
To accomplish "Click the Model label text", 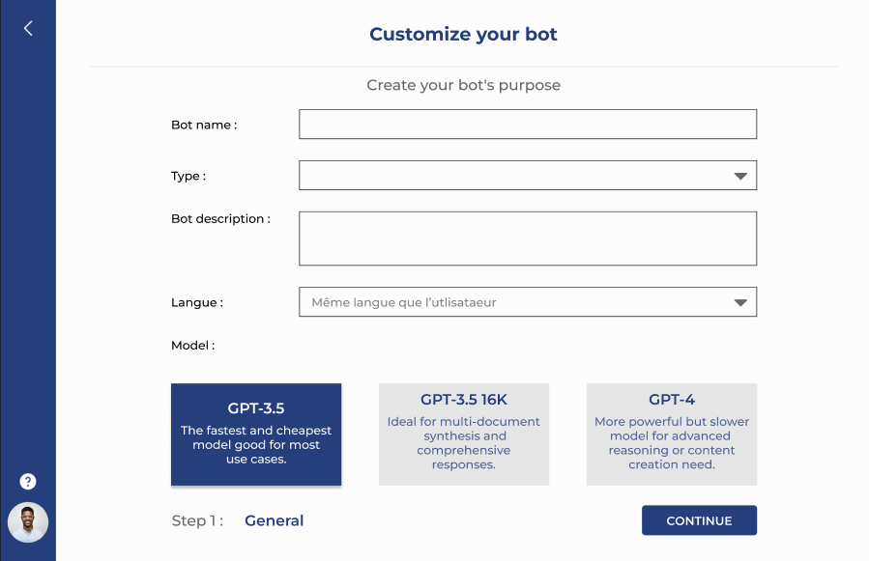I will tap(193, 346).
